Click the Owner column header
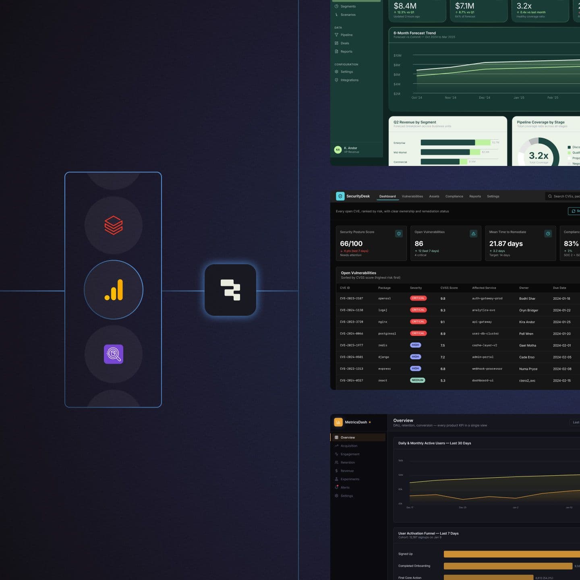 [524, 288]
